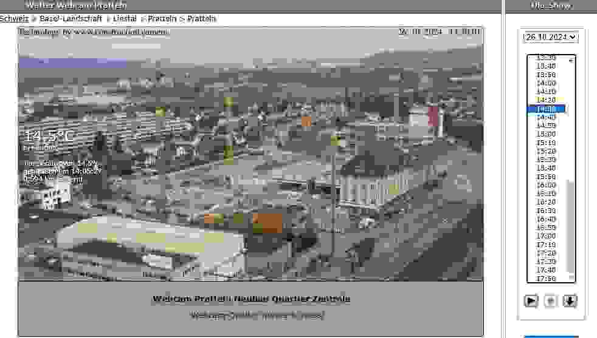597x338 pixels.
Task: Choose the 14:20 time entry
Action: click(x=546, y=100)
